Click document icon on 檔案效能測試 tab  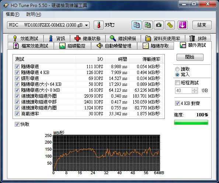[x=16, y=46]
